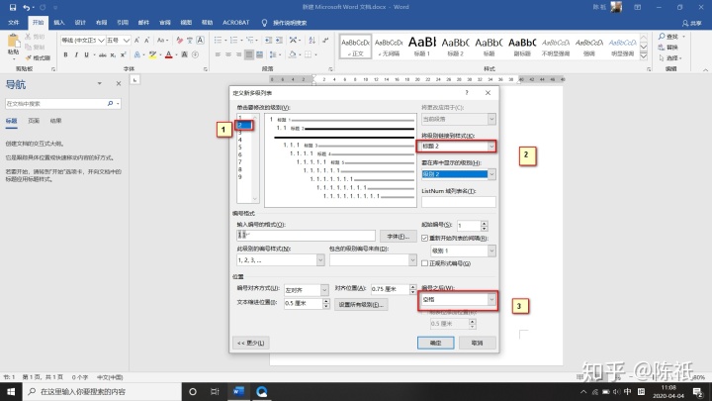Click the Clear Formatting eraser icon
712x401 pixels.
click(179, 41)
